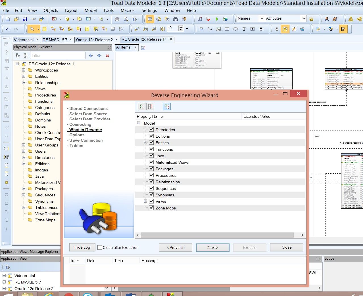Viewport: 363px width, 296px height.
Task: Open the File menu
Action: pos(6,11)
